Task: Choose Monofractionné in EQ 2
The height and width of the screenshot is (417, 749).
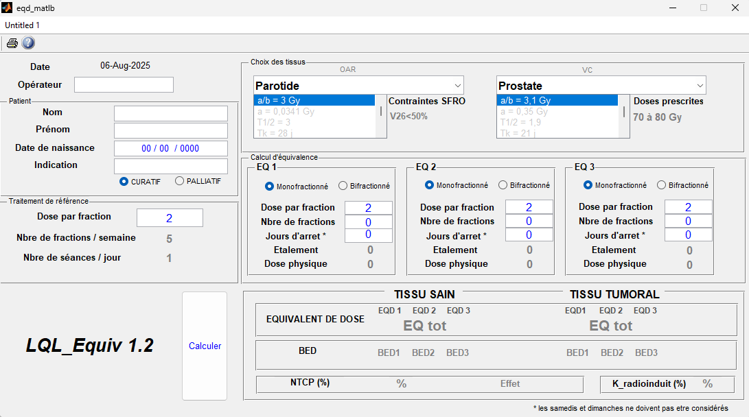Action: [x=429, y=184]
